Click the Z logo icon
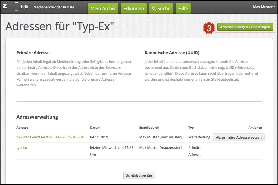The image size is (278, 185). tap(5, 6)
